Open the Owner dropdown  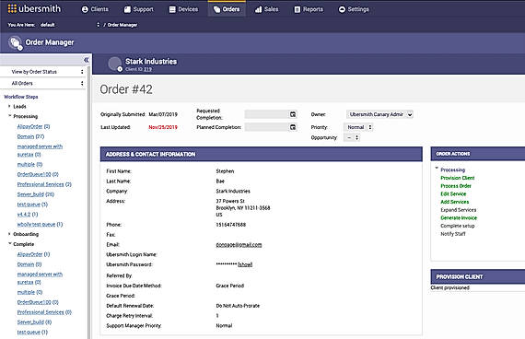[379, 114]
